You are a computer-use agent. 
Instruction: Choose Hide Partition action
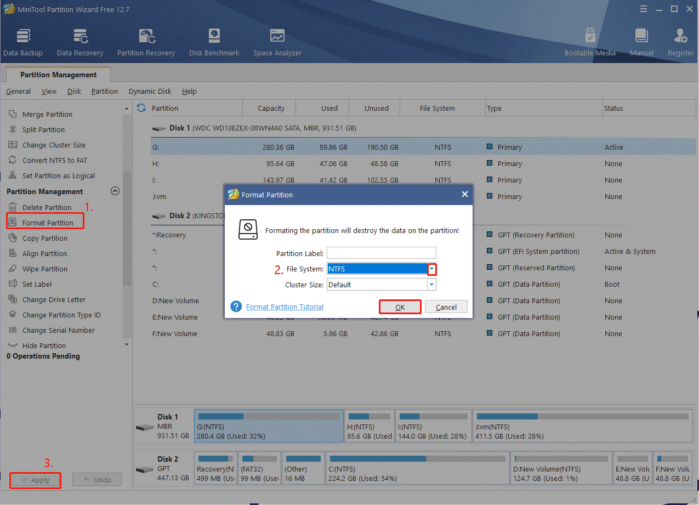click(44, 345)
